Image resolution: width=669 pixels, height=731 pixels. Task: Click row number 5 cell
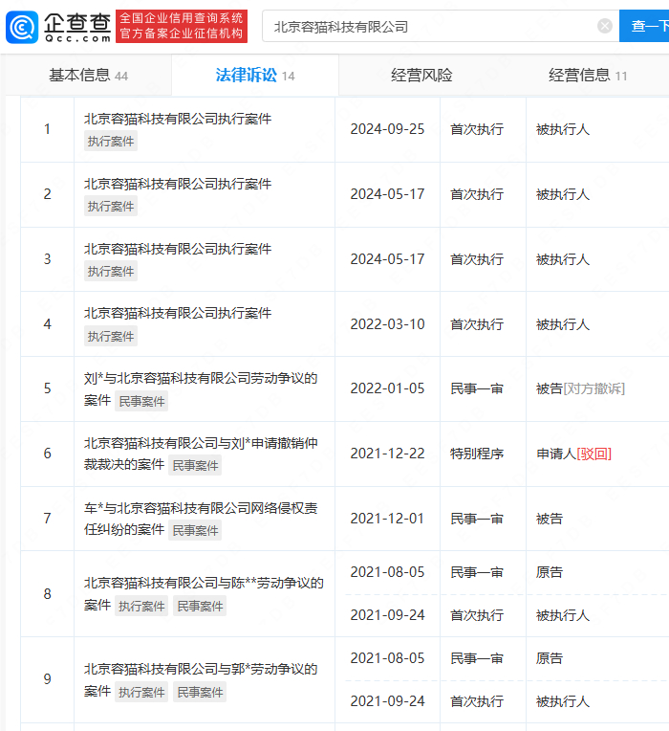pos(48,388)
